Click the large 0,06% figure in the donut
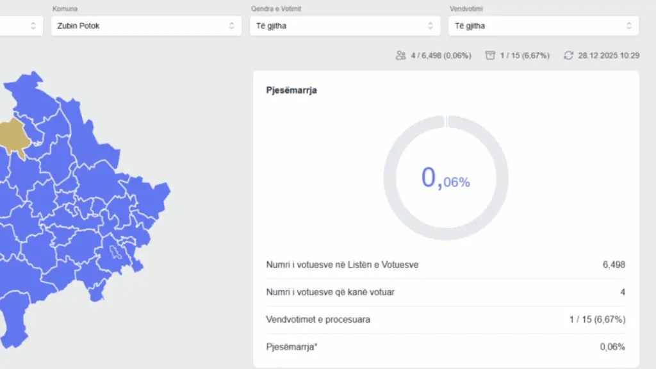Image resolution: width=656 pixels, height=369 pixels. tap(445, 179)
